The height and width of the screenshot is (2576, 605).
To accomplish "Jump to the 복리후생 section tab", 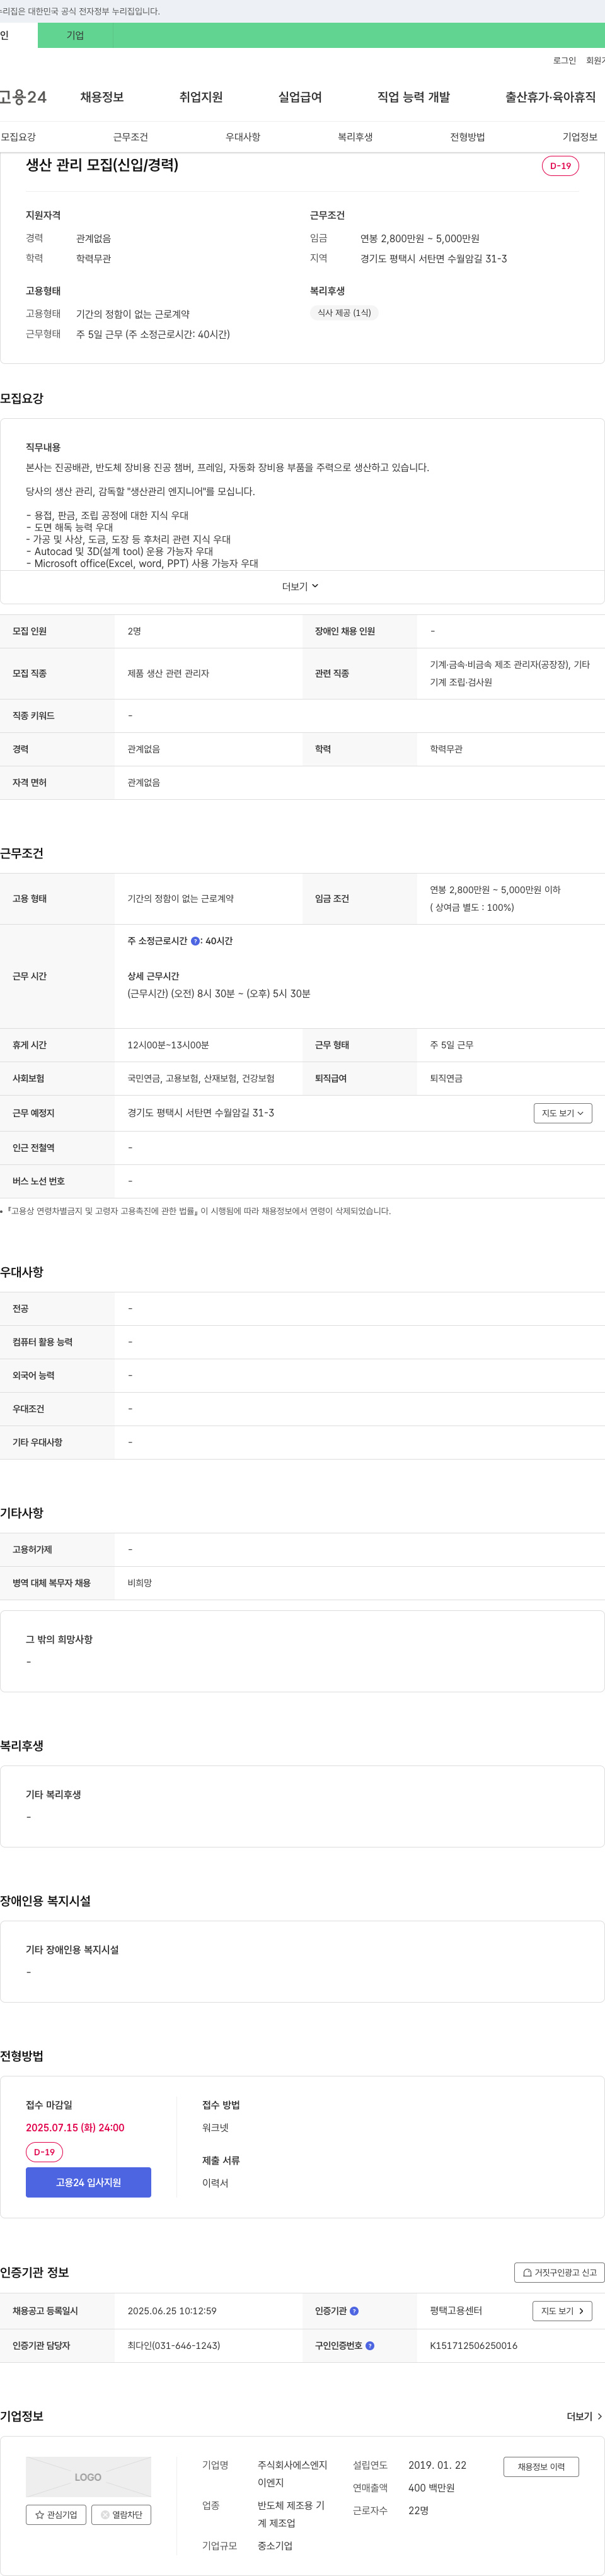I will [355, 137].
